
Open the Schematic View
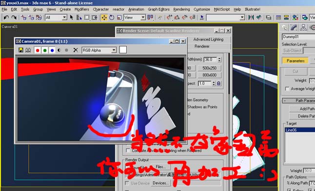[x=286, y=18]
